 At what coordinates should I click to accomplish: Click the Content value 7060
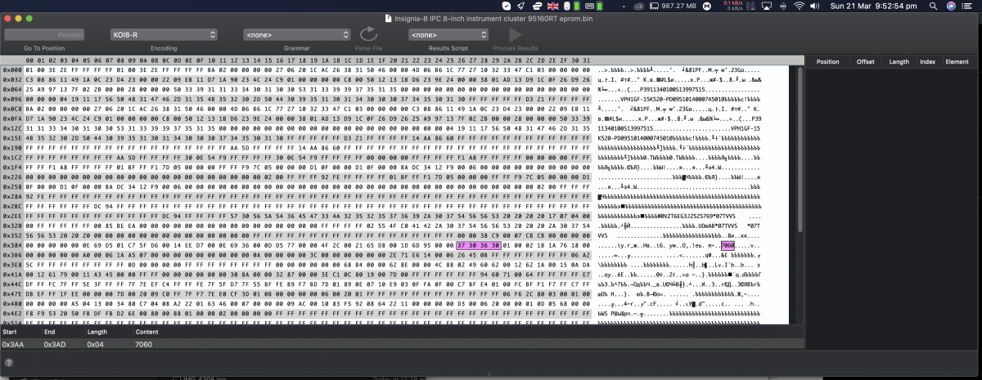143,344
